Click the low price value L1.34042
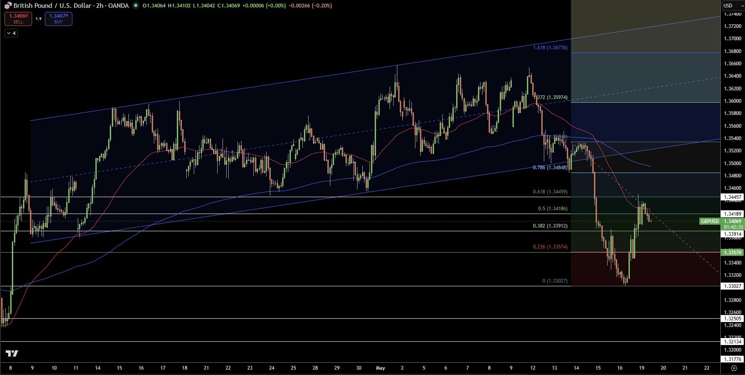745x375 pixels. [204, 6]
